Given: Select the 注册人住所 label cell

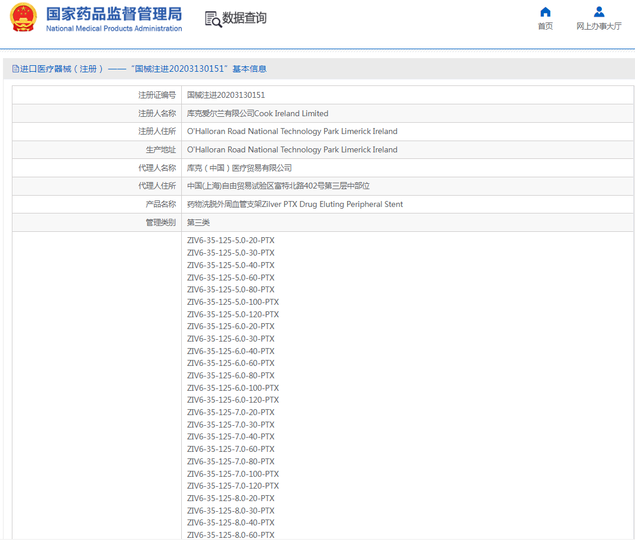Looking at the screenshot, I should tap(97, 131).
